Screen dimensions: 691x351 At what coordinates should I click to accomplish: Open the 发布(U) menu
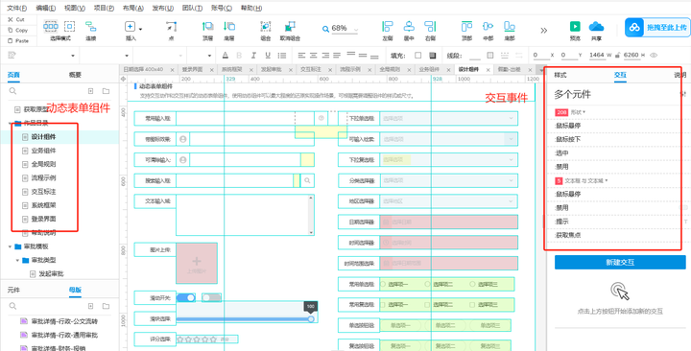tap(162, 8)
